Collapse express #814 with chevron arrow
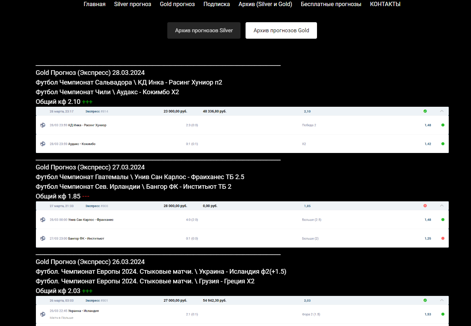The width and height of the screenshot is (471, 326). 442,111
